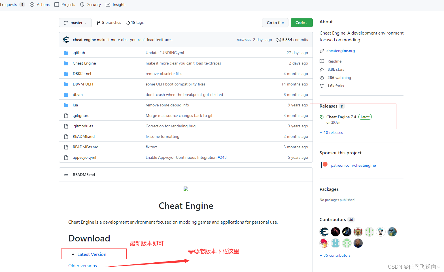Click the Patreon logo icon
Viewport: 444px width, 272px height.
[324, 165]
